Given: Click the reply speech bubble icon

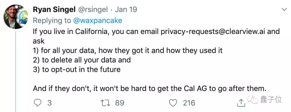Looking at the screenshot, I should tap(37, 103).
